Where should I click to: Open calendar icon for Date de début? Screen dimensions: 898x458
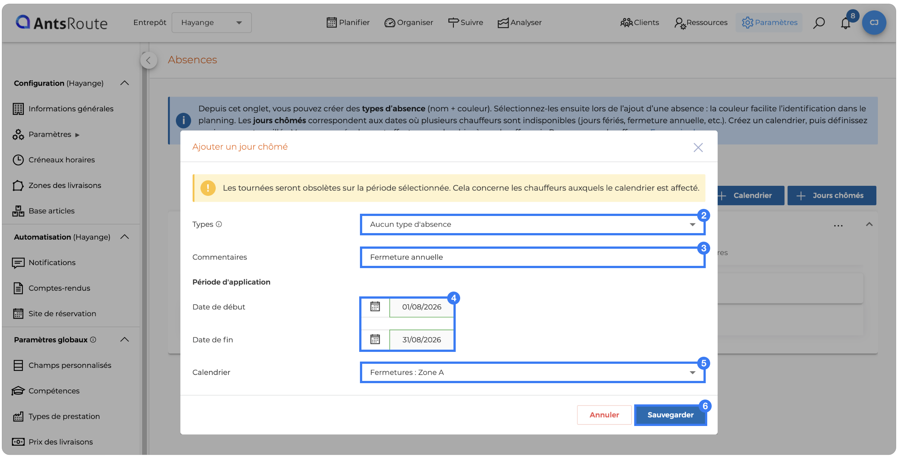(x=375, y=307)
